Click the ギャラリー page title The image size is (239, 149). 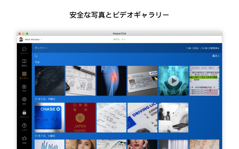click(x=41, y=48)
